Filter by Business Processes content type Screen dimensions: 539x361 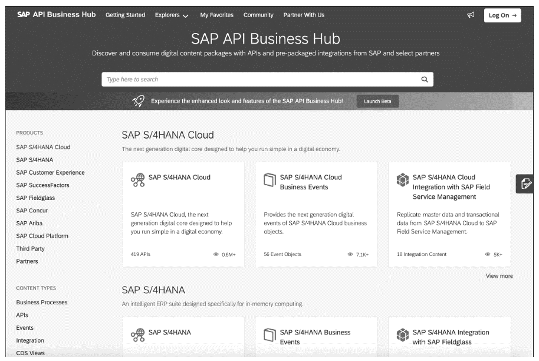tap(42, 302)
